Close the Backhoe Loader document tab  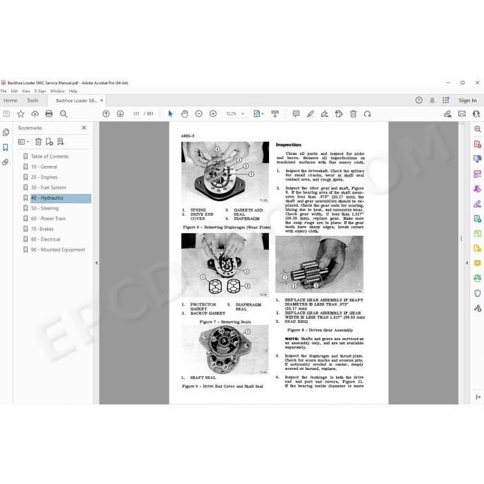click(x=102, y=100)
